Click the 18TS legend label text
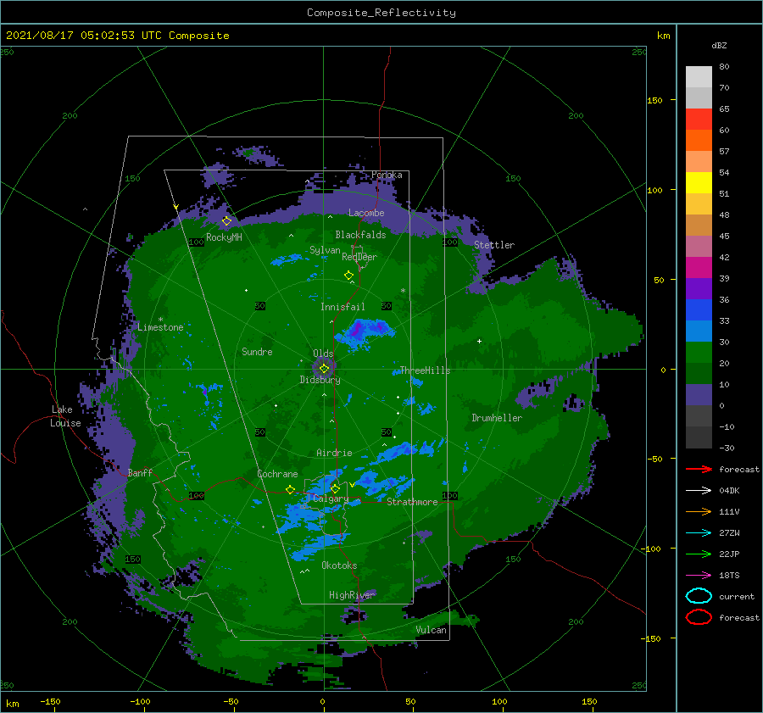Screen dimensions: 763x713 click(729, 576)
